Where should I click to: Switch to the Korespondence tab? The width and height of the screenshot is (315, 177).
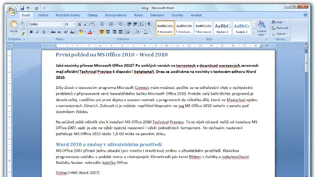tap(116, 15)
